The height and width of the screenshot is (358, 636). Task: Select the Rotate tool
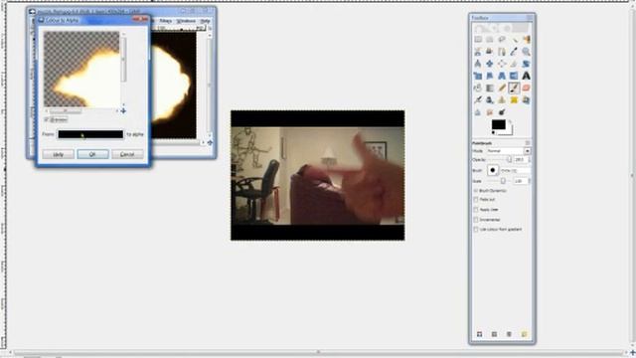[526, 64]
